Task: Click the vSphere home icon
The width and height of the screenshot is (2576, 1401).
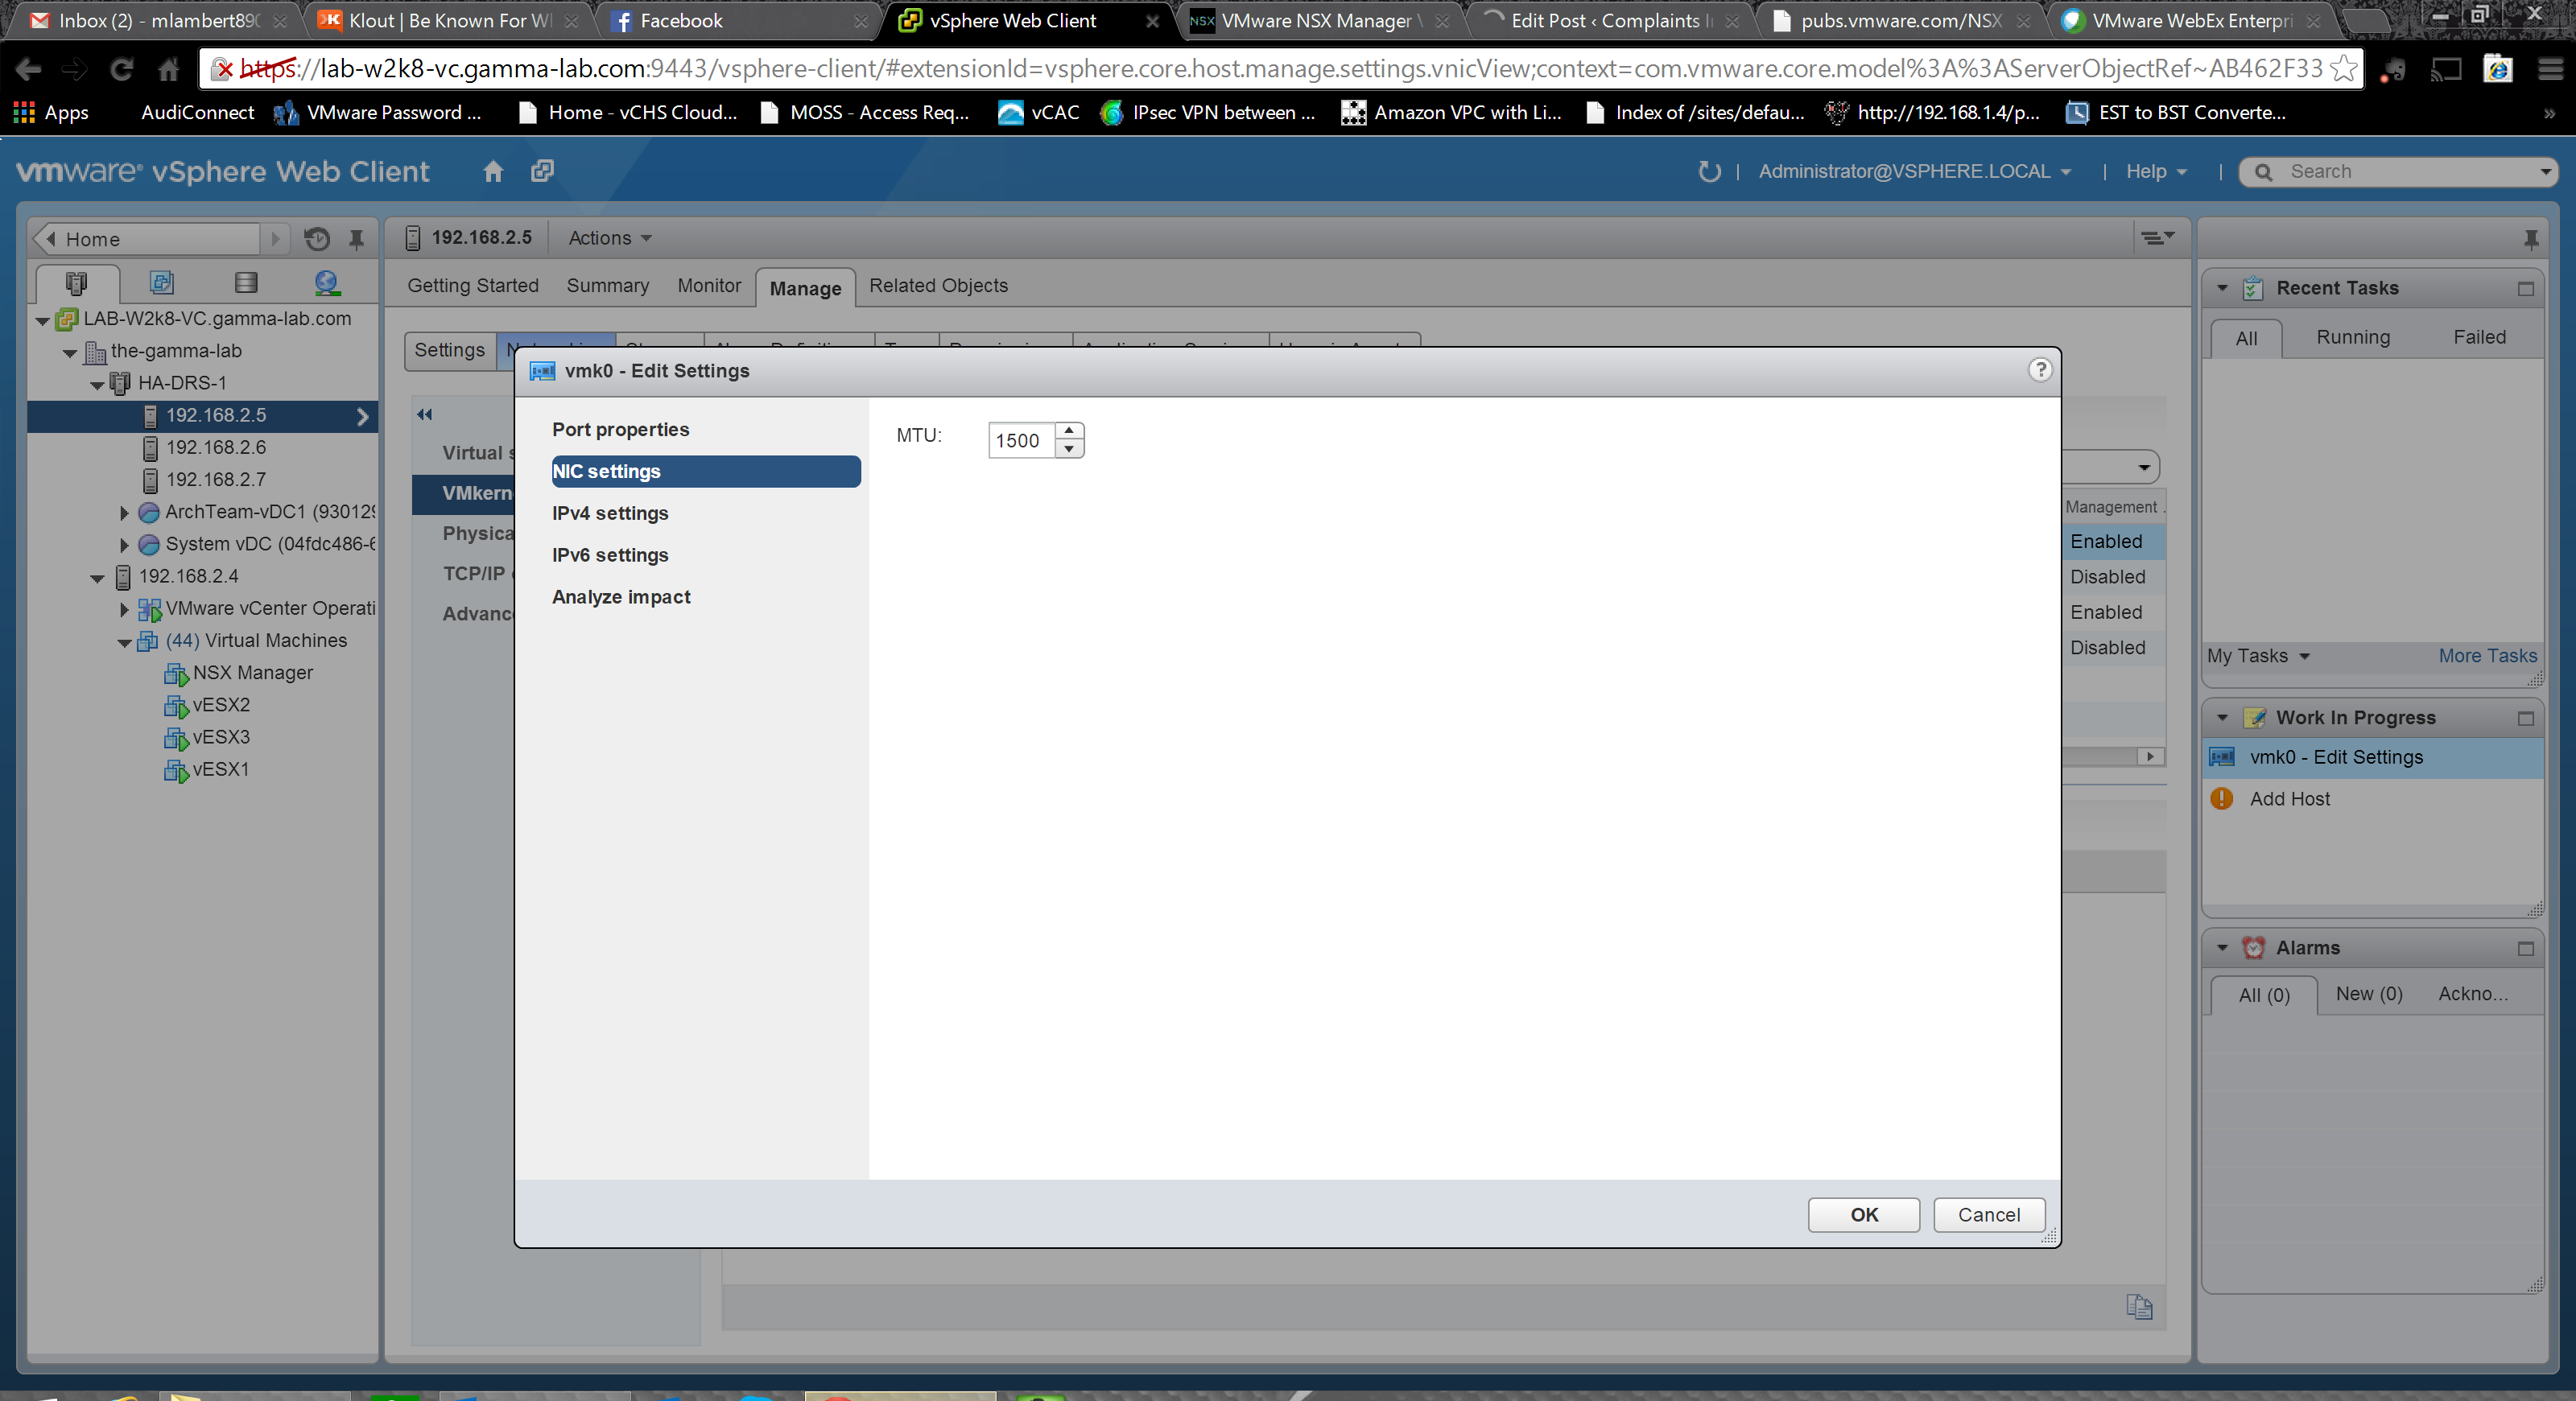Action: point(492,171)
